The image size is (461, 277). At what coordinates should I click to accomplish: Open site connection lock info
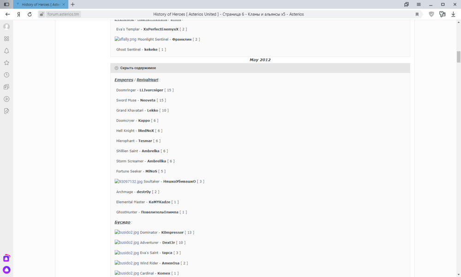point(42,14)
